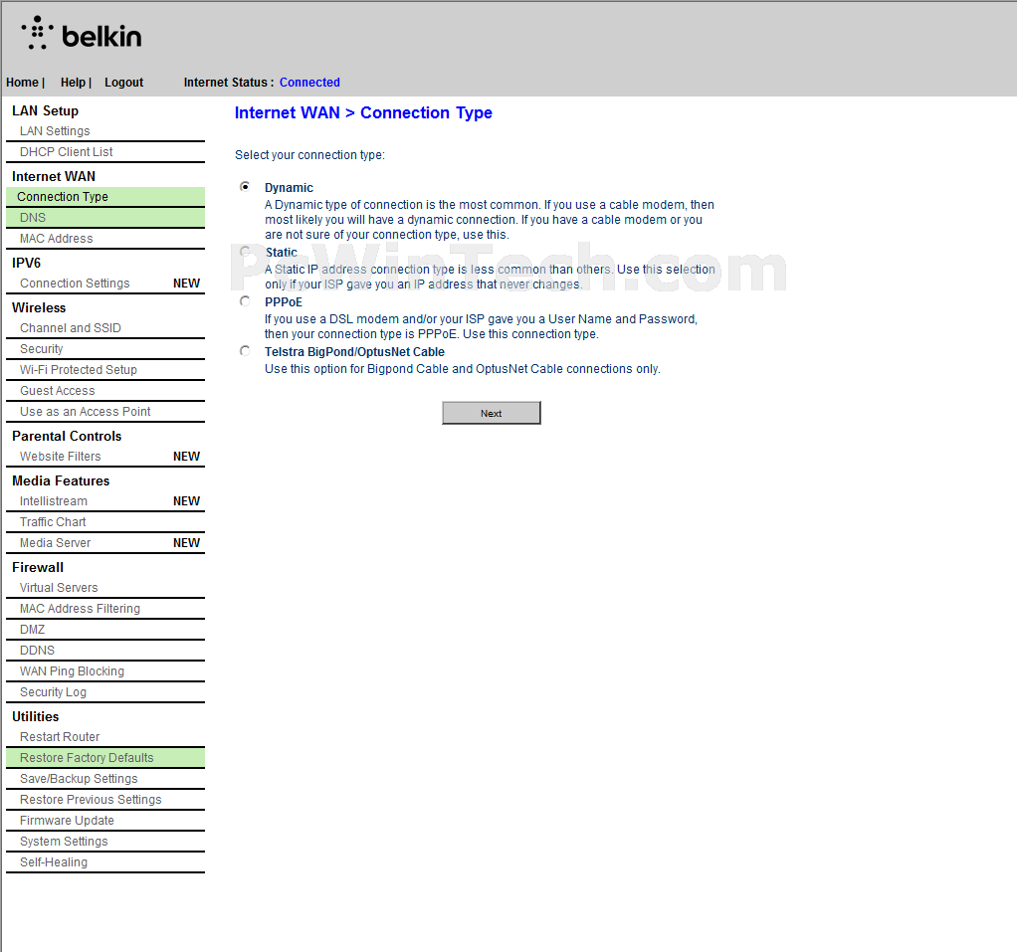Click Telstra BigPond/OptusNet Cable label

[354, 352]
